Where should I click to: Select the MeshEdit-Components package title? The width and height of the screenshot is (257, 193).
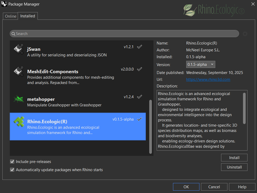(53, 72)
